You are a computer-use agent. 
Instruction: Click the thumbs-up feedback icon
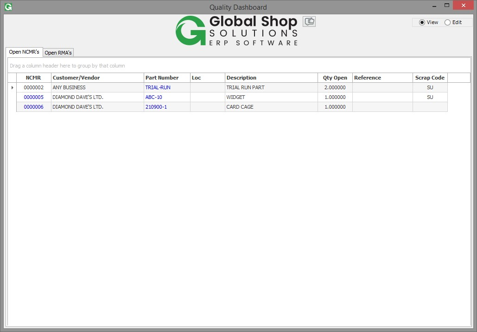point(309,22)
